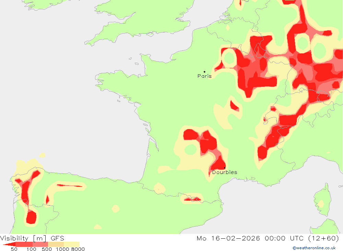Click the legend value 100
The height and width of the screenshot is (251, 343).
coord(31,249)
